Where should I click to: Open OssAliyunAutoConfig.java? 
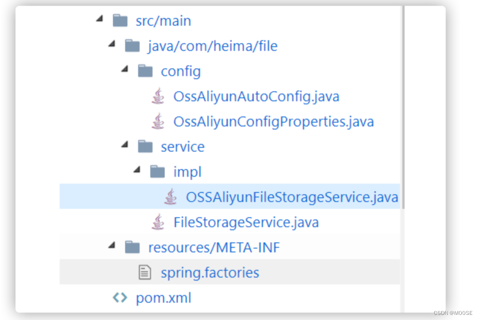click(x=256, y=96)
